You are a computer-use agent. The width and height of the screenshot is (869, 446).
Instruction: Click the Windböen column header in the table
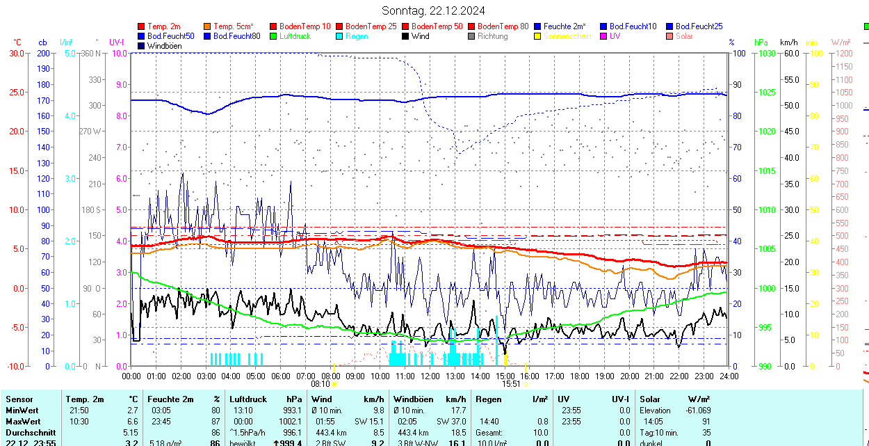(413, 399)
